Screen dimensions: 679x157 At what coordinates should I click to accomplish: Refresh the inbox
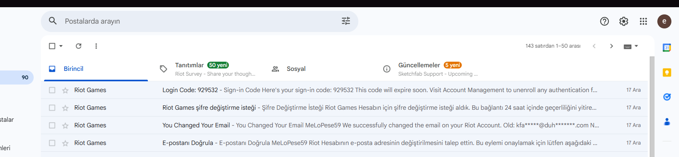[x=79, y=46]
